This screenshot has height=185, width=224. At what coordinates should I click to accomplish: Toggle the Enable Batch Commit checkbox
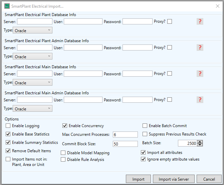tap(145, 126)
